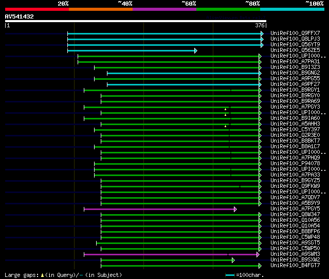Click the arrowhead ending A7PGY5 alignment
The image size is (329, 279).
(x=235, y=209)
